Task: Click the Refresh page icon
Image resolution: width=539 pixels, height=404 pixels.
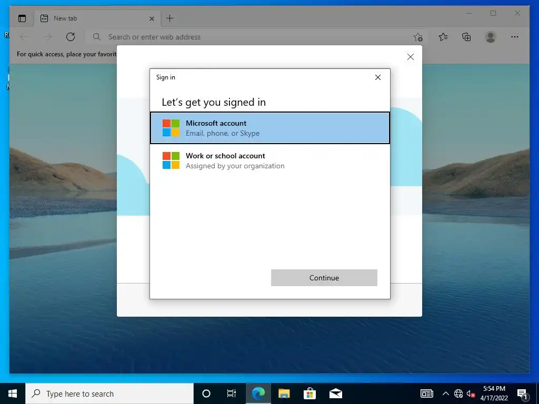Action: pyautogui.click(x=71, y=37)
